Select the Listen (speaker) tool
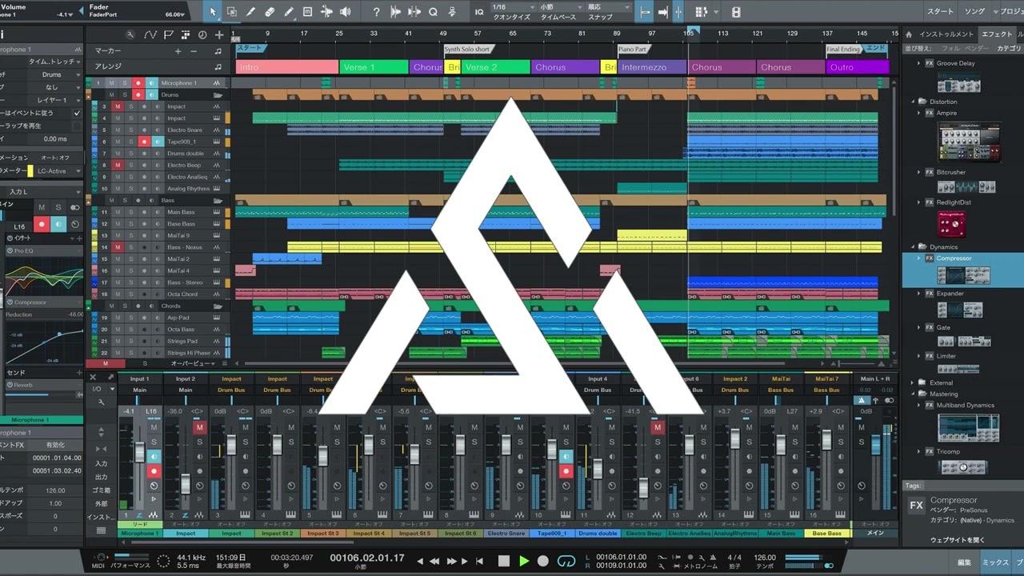The height and width of the screenshot is (576, 1024). (346, 12)
